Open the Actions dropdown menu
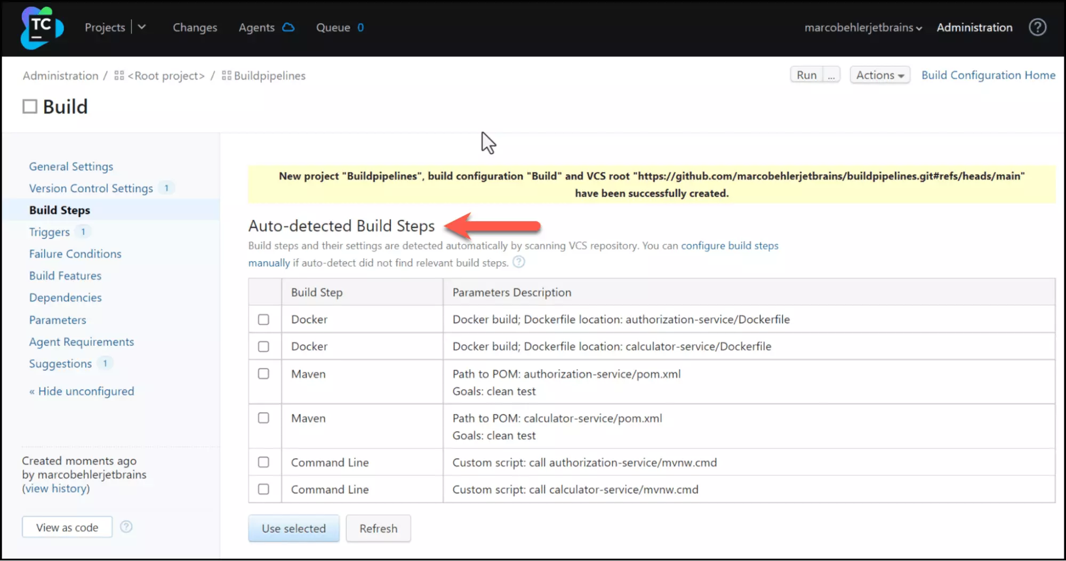1066x561 pixels. coord(879,75)
